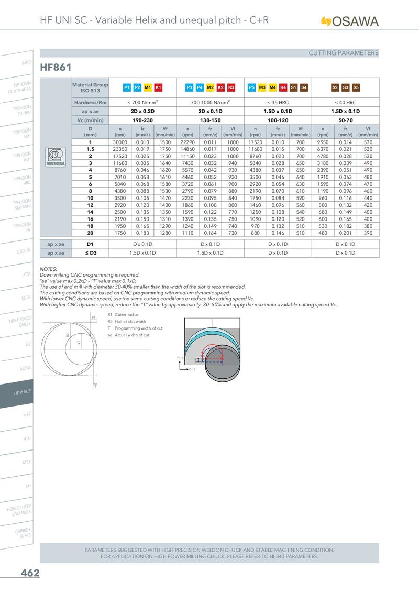Select the red K3 material badge

click(x=231, y=87)
